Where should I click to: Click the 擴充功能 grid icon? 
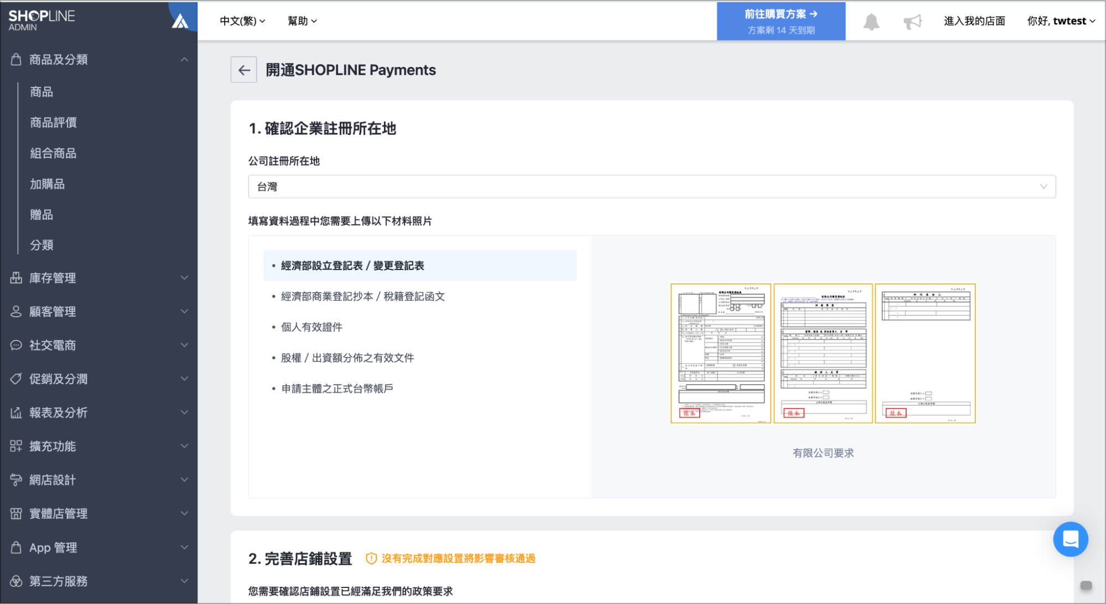coord(16,446)
